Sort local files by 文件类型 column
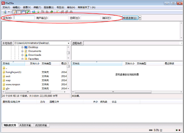 coord(50,63)
